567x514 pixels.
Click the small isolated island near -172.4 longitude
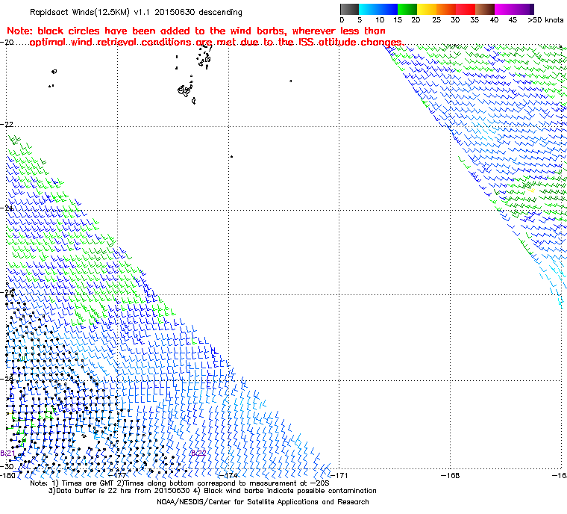[290, 81]
